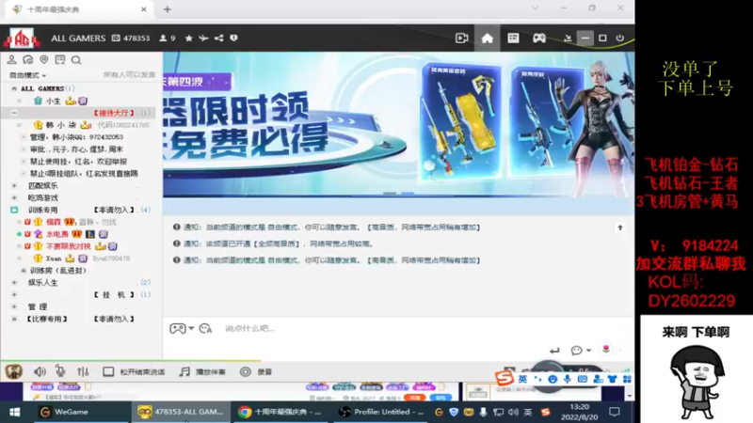This screenshot has height=423, width=753.
Task: Switch to Chrome 十周年最强庆典 taskbar item
Action: tap(280, 412)
